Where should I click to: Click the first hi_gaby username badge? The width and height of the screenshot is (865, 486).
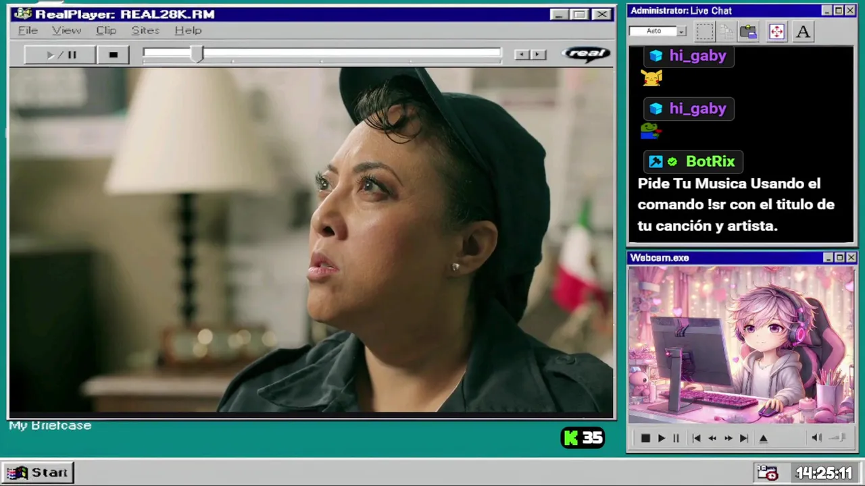coord(689,56)
